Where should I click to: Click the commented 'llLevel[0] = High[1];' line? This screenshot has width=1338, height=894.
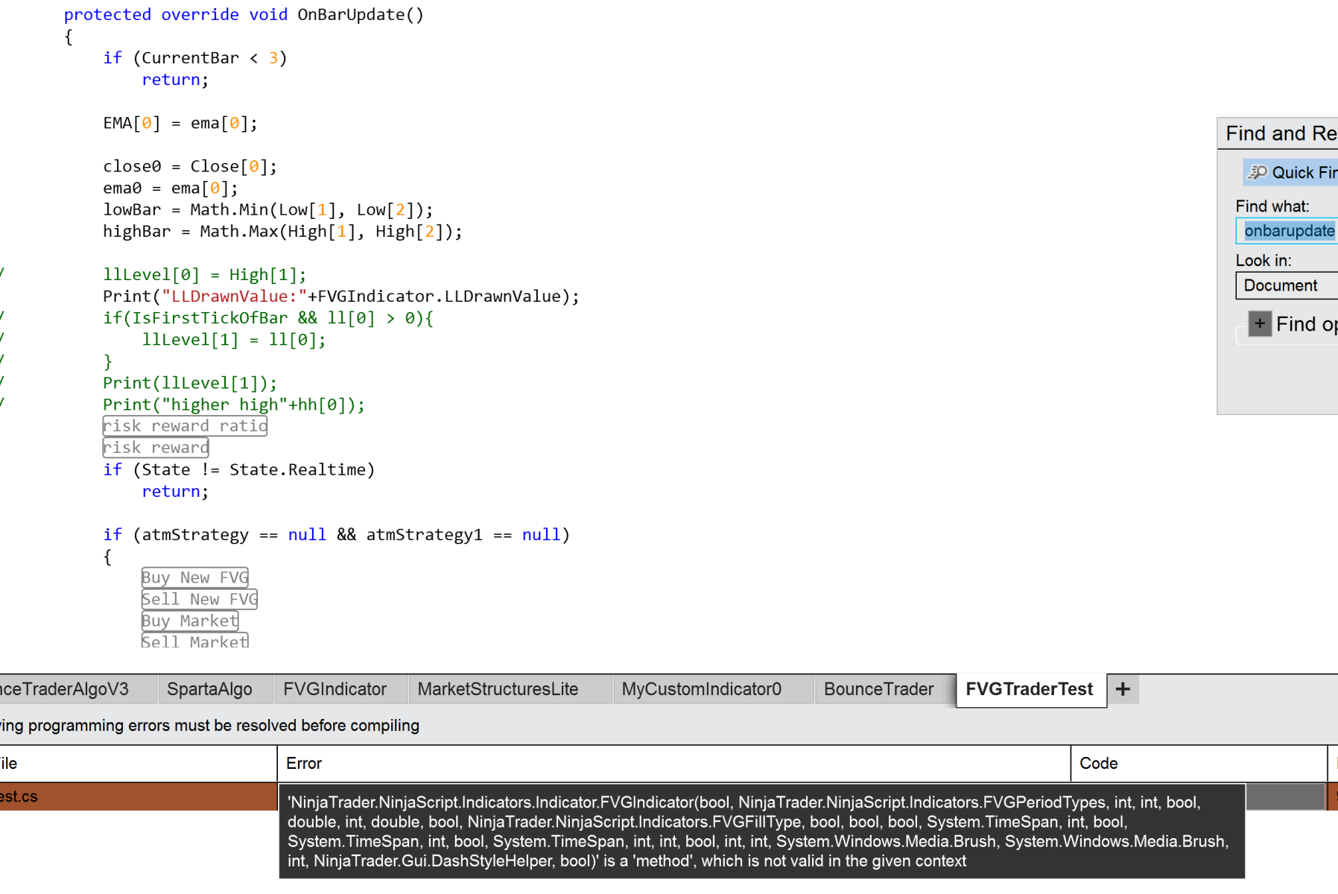pyautogui.click(x=205, y=275)
